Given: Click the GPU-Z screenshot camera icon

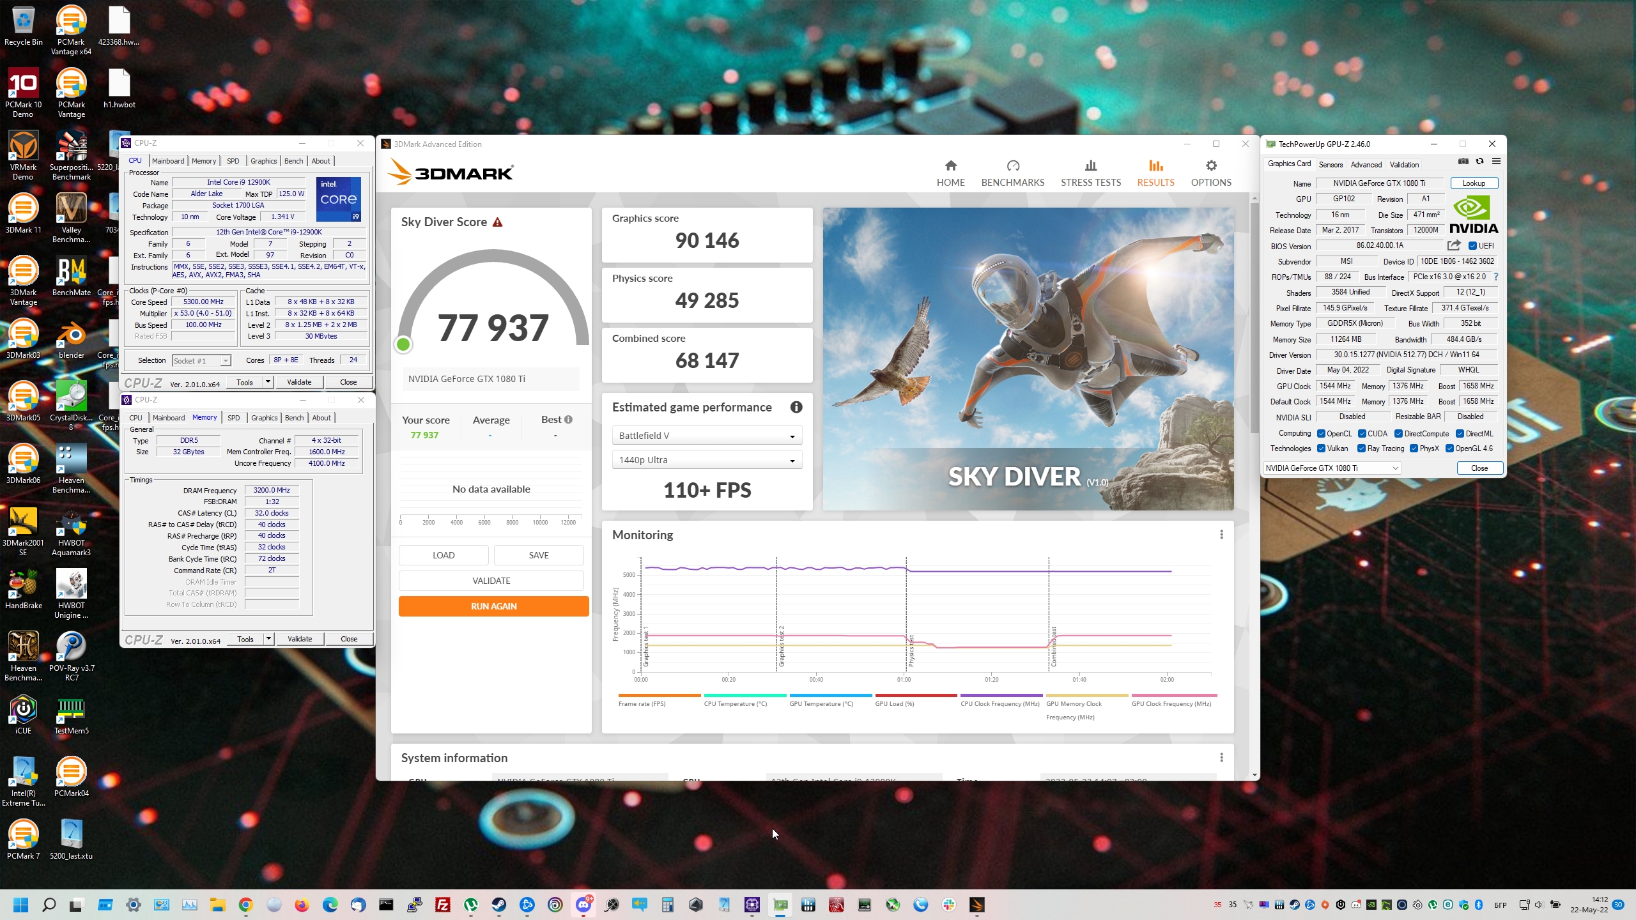Looking at the screenshot, I should click(1463, 162).
